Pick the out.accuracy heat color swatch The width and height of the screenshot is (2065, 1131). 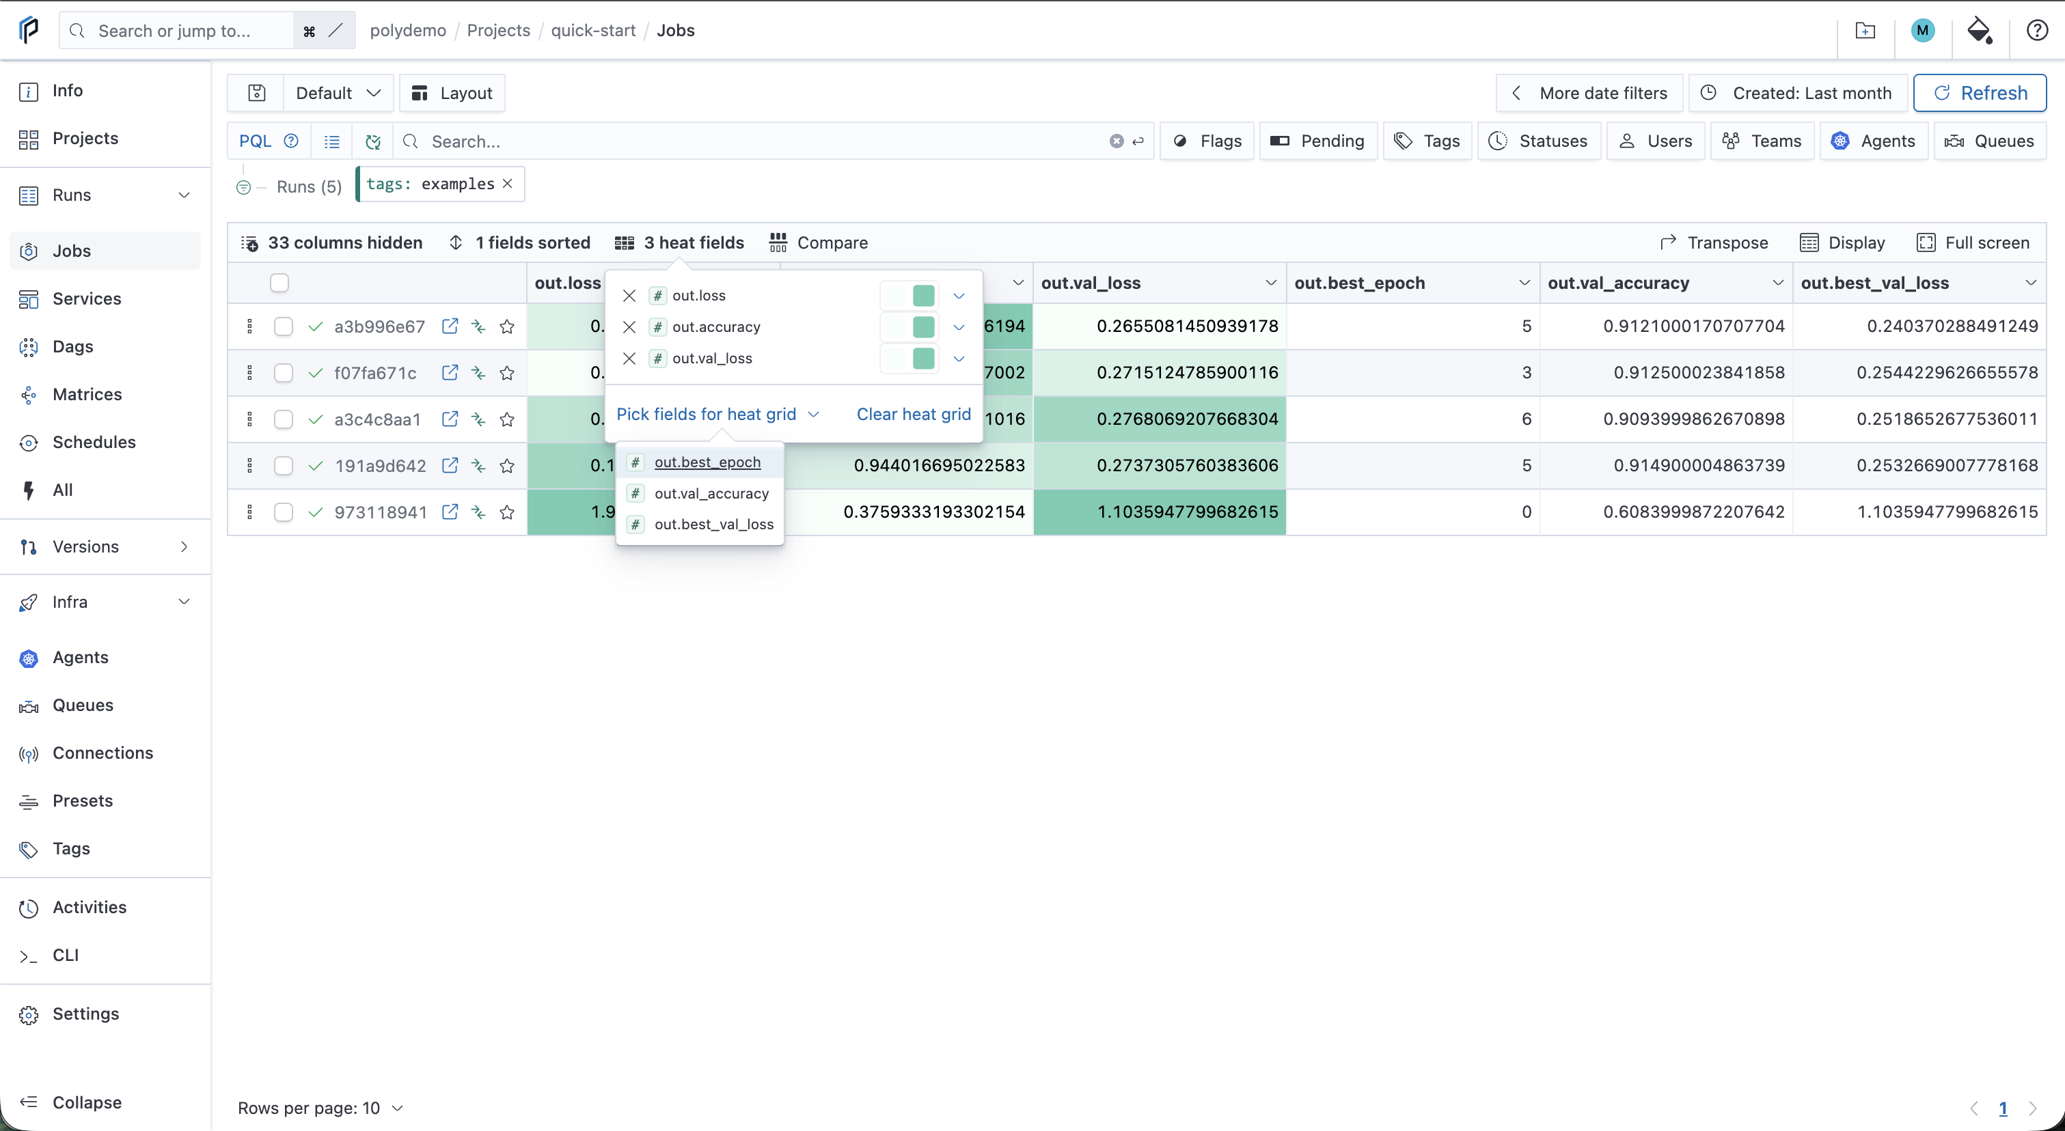point(909,327)
